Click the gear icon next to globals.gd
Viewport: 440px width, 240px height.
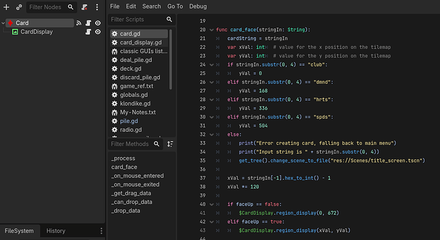[114, 95]
